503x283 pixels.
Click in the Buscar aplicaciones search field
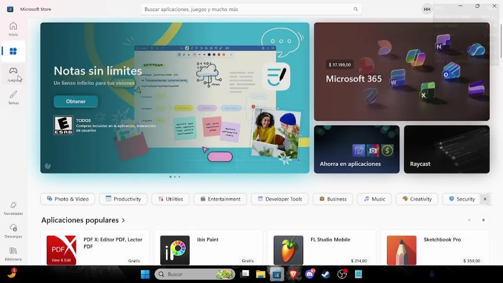(x=251, y=9)
